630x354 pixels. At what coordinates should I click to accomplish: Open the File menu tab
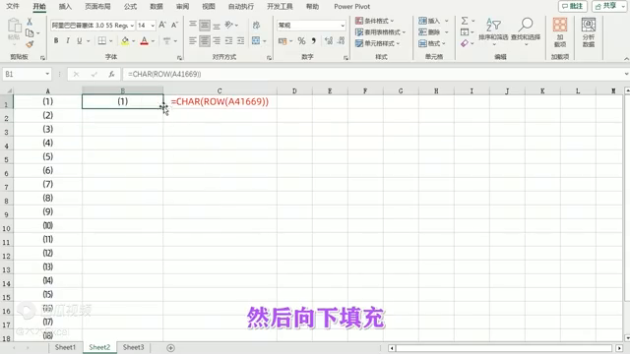(13, 7)
